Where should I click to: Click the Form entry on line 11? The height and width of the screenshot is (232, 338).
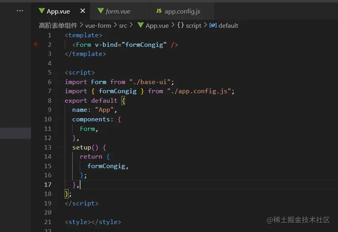click(87, 128)
